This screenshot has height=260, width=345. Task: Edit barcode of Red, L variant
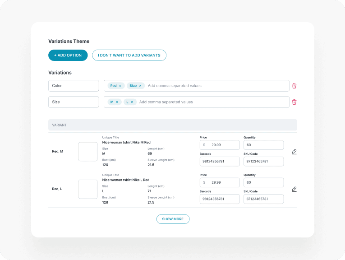point(220,199)
